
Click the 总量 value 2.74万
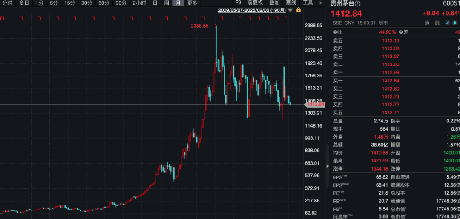click(x=381, y=121)
